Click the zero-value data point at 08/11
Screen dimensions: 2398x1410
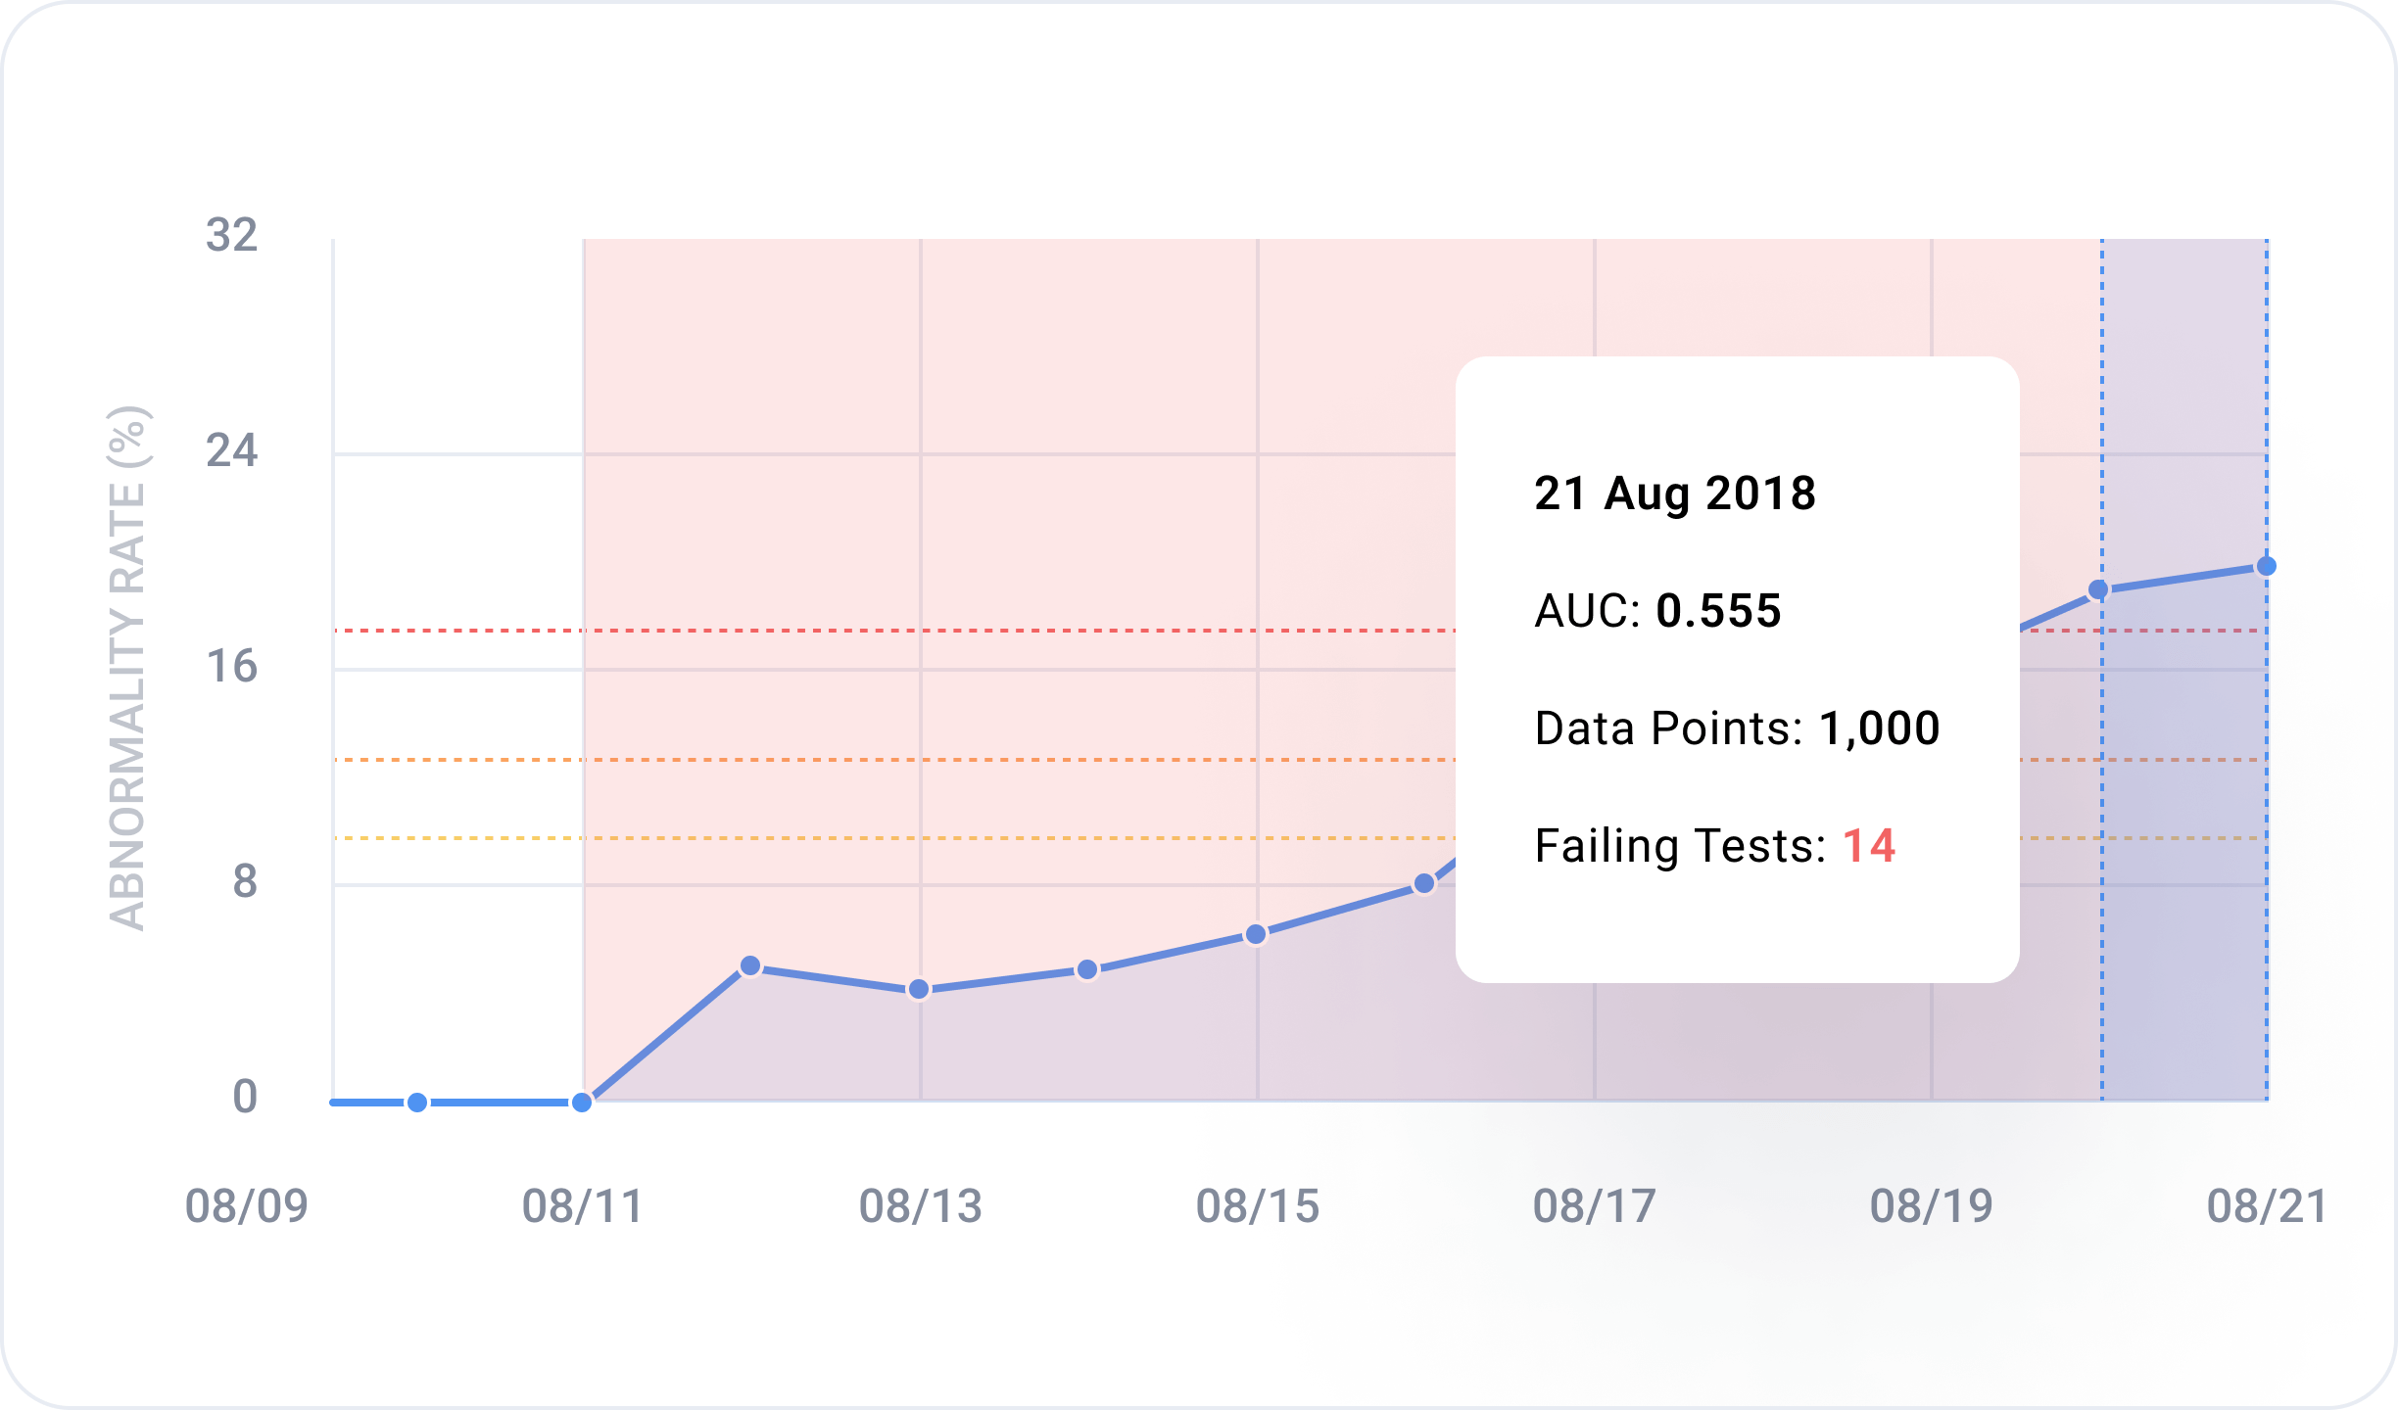pyautogui.click(x=582, y=1103)
